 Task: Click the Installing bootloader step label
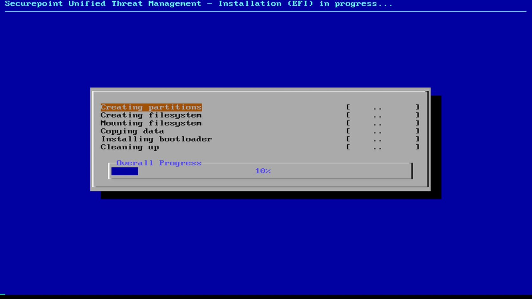tap(156, 139)
